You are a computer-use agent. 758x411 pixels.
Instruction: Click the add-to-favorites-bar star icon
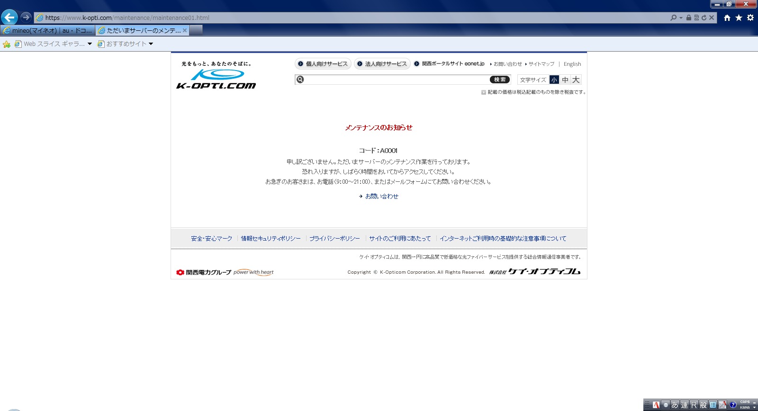(7, 44)
